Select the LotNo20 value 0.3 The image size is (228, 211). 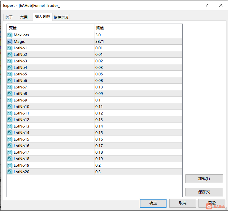pyautogui.click(x=98, y=172)
